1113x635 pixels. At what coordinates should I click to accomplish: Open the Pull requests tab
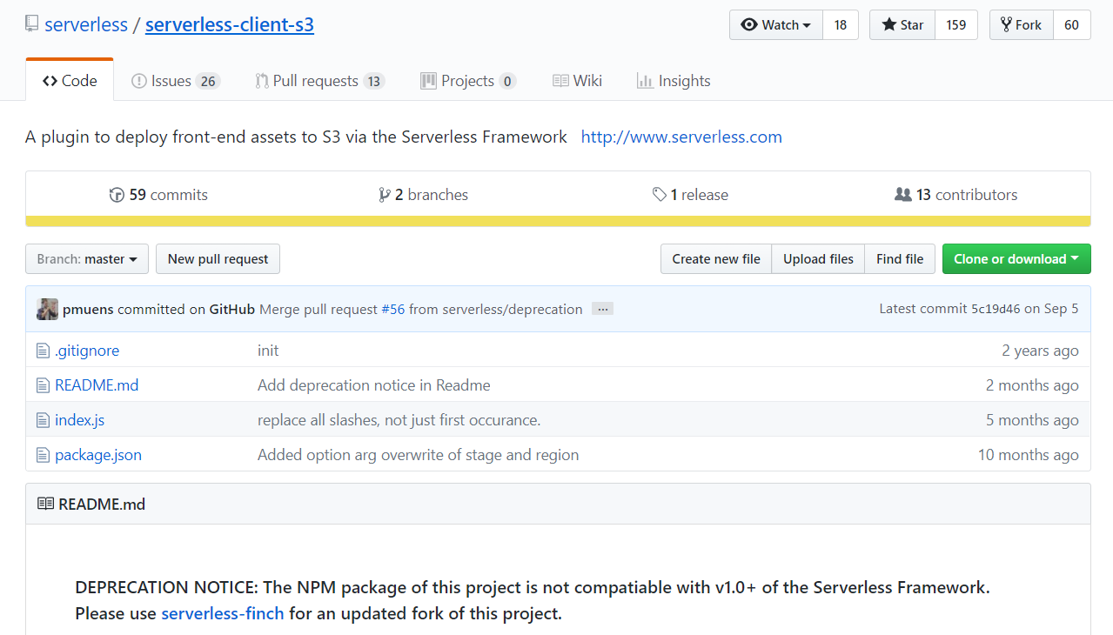(319, 81)
